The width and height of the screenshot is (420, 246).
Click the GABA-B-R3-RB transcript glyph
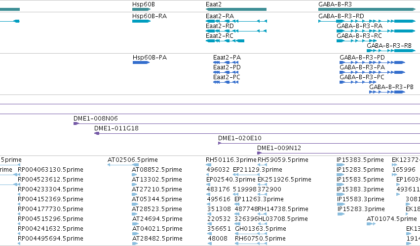click(x=391, y=51)
